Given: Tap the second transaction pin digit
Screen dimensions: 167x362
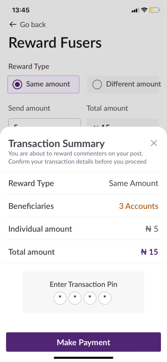Looking at the screenshot, I should coord(75,298).
